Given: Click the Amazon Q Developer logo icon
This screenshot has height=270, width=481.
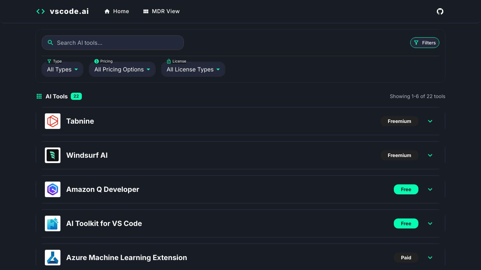Looking at the screenshot, I should (x=53, y=189).
